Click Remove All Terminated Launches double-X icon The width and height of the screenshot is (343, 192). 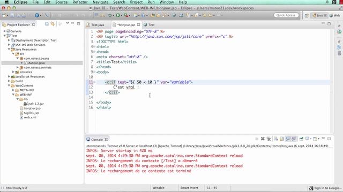click(269, 139)
